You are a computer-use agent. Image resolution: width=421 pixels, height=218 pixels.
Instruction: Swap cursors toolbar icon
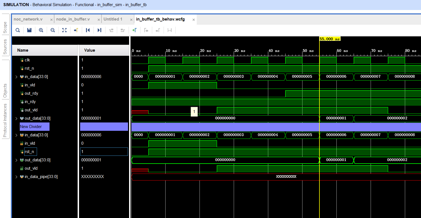pos(169,30)
